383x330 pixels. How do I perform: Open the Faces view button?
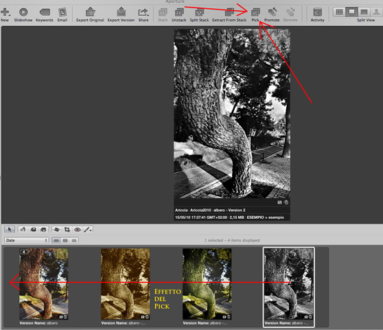coord(377,12)
